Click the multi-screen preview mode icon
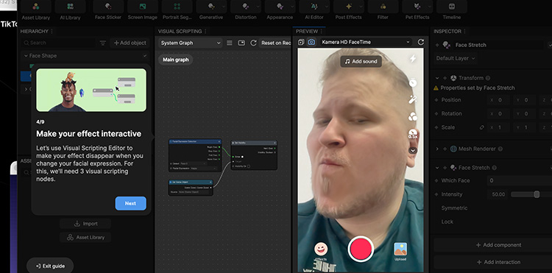 [301, 42]
